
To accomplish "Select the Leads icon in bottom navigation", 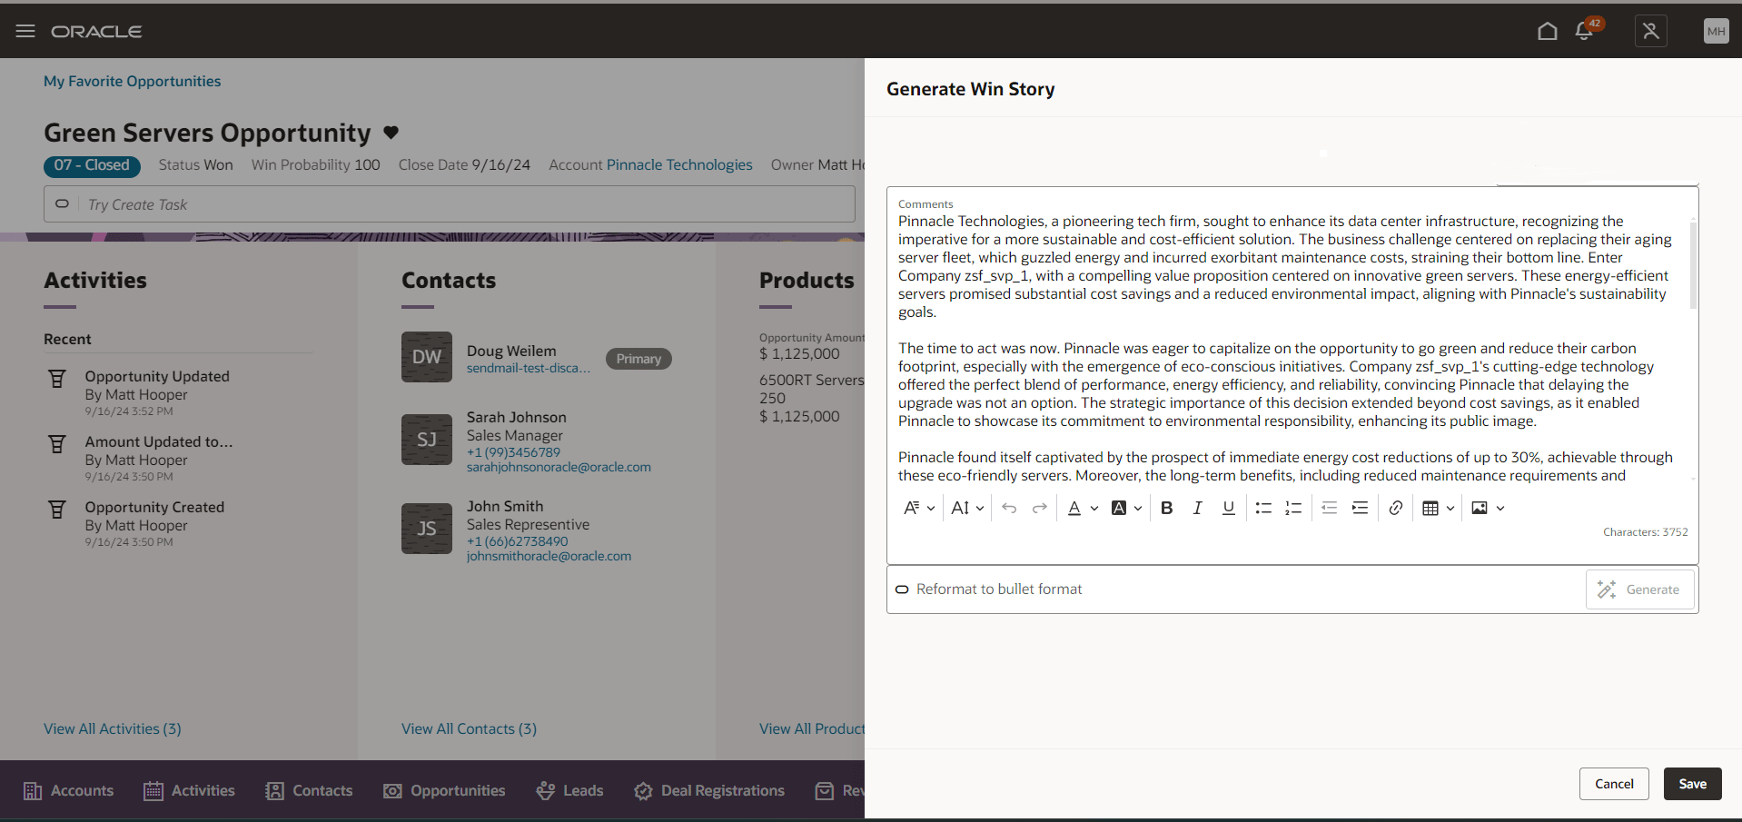I will click(546, 790).
